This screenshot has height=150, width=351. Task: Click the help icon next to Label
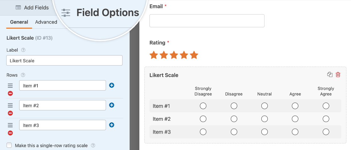[23, 50]
